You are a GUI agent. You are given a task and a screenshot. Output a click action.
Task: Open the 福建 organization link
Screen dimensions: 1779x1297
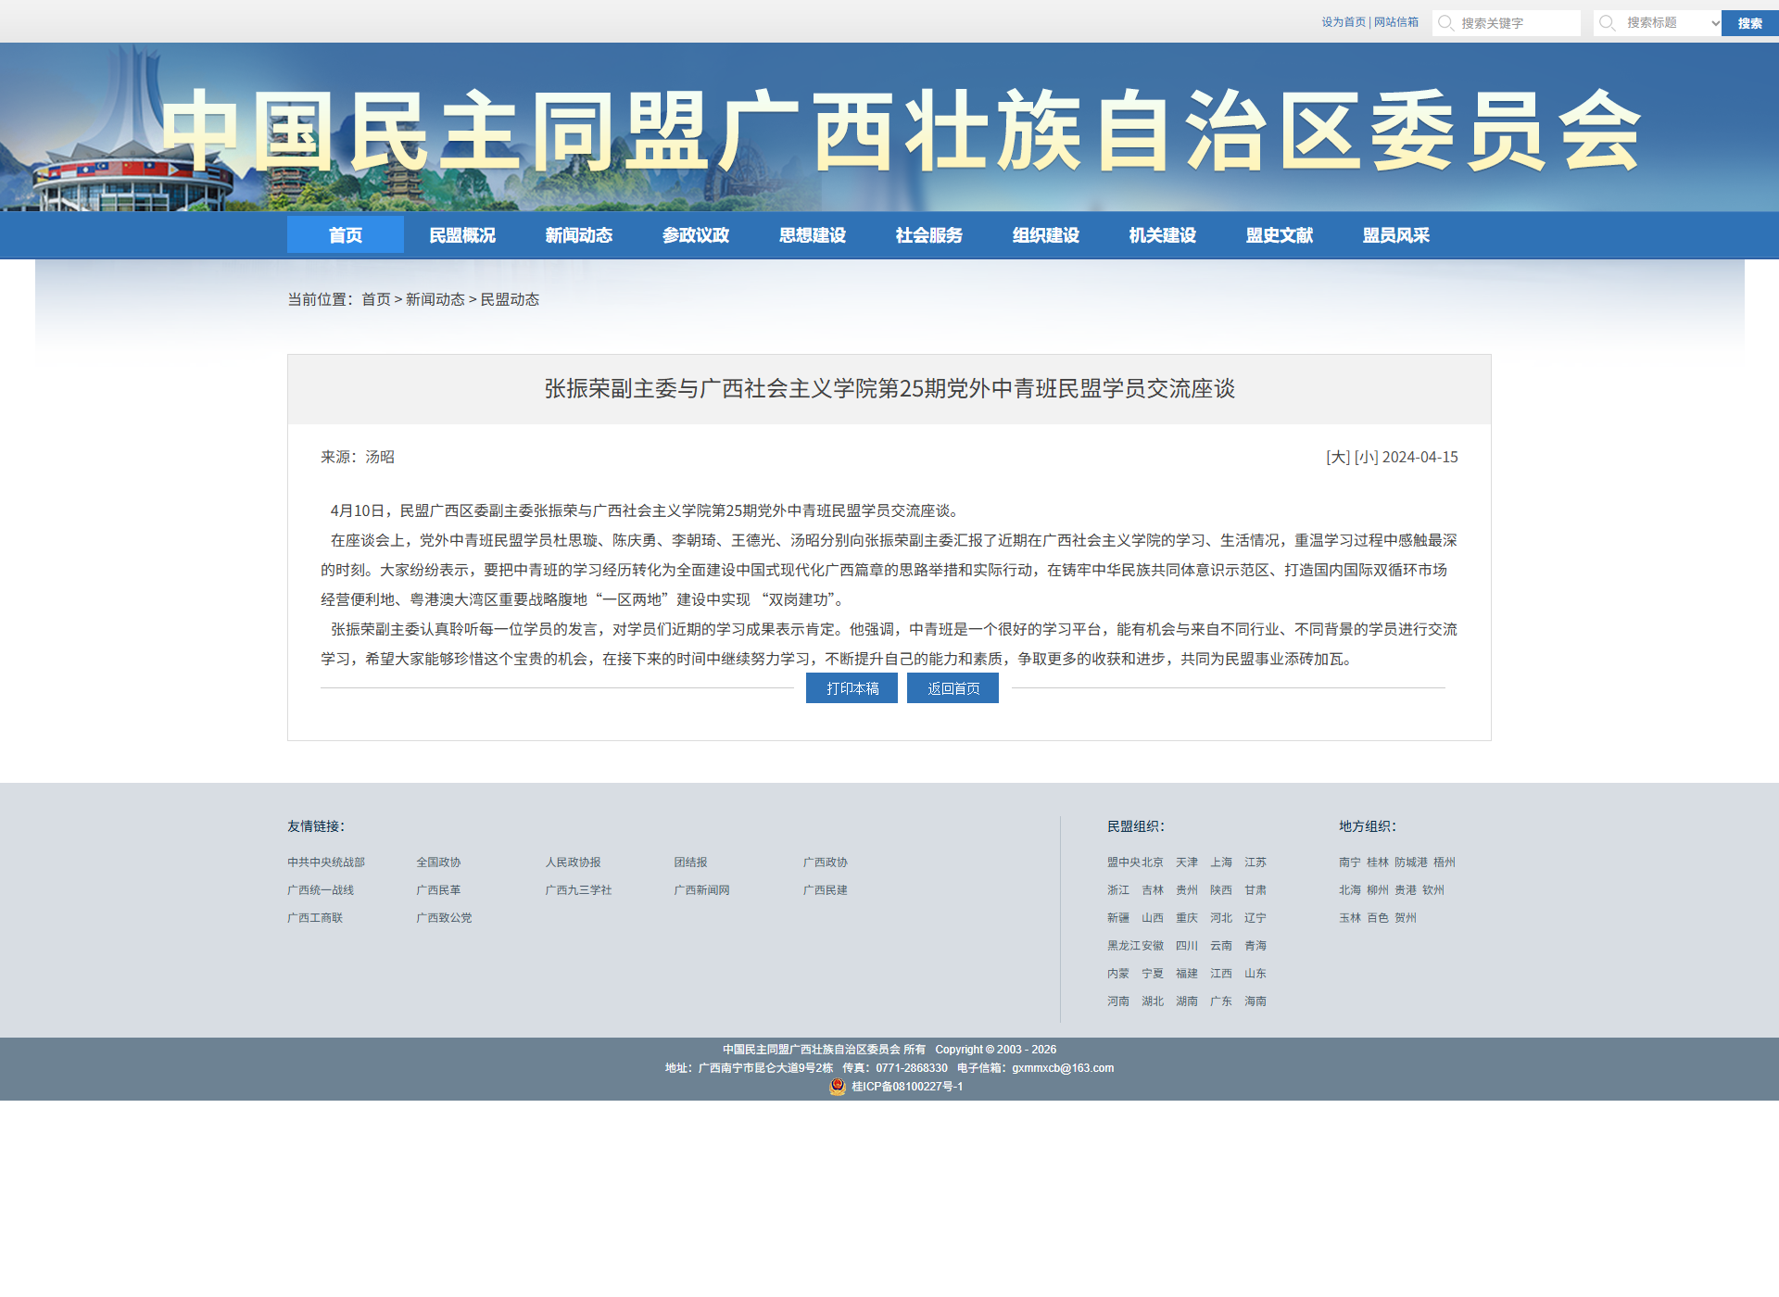pyautogui.click(x=1187, y=974)
